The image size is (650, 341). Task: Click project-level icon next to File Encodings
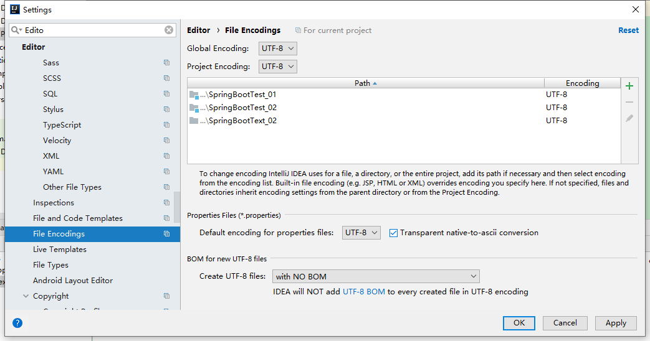(x=166, y=234)
